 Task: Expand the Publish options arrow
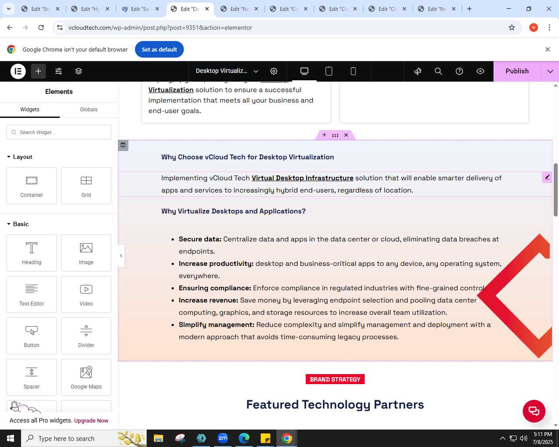click(550, 71)
